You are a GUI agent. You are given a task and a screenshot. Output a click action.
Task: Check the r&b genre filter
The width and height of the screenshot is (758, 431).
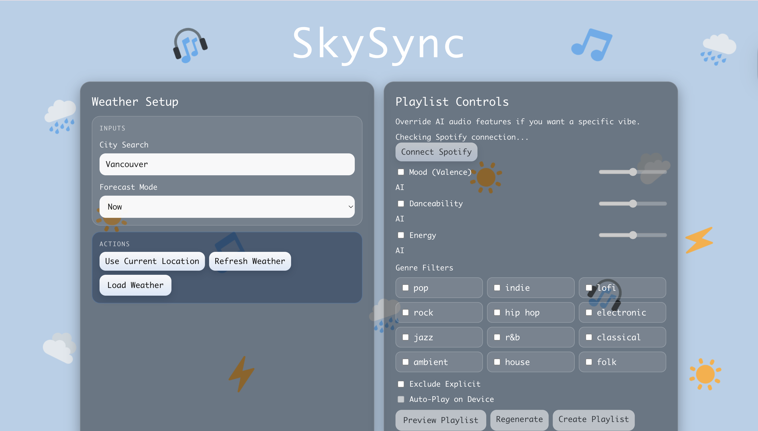pos(497,337)
